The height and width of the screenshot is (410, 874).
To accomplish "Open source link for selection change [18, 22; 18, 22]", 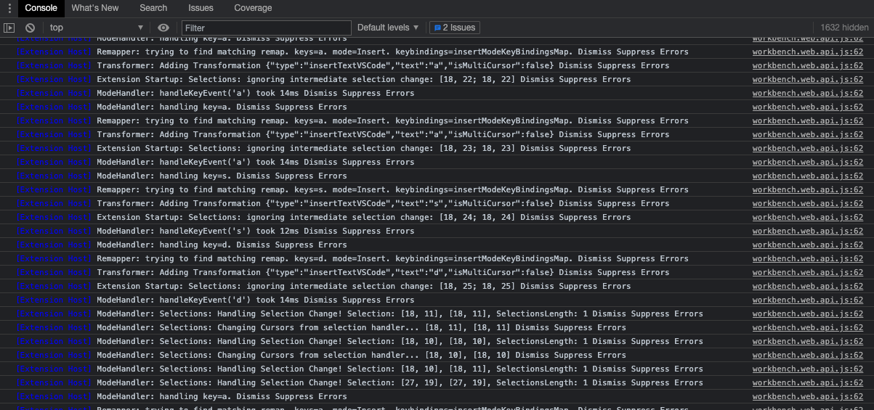I will [x=808, y=79].
